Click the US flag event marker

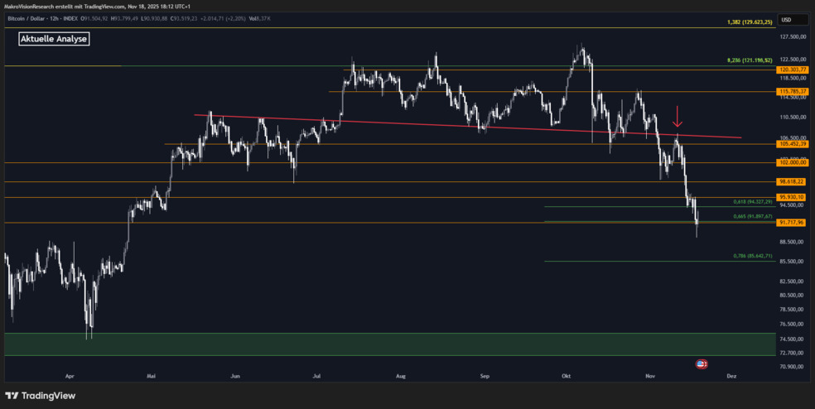click(x=702, y=363)
